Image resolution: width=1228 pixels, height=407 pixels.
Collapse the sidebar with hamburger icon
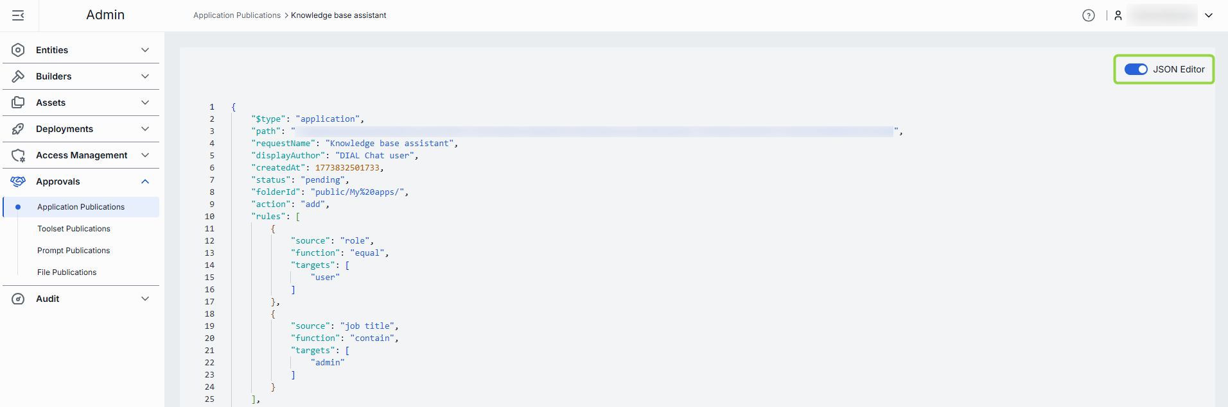(x=18, y=15)
